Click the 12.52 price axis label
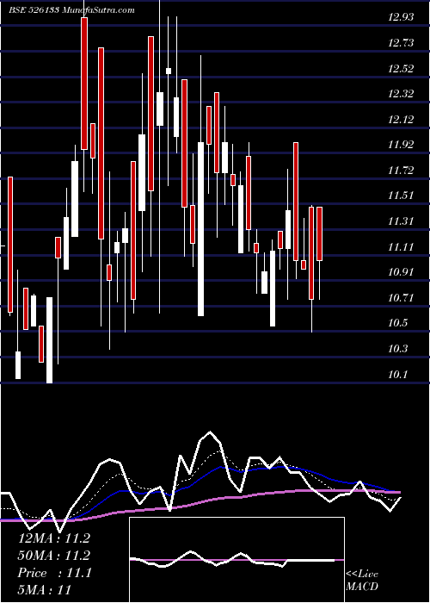430x603 pixels. click(x=401, y=68)
